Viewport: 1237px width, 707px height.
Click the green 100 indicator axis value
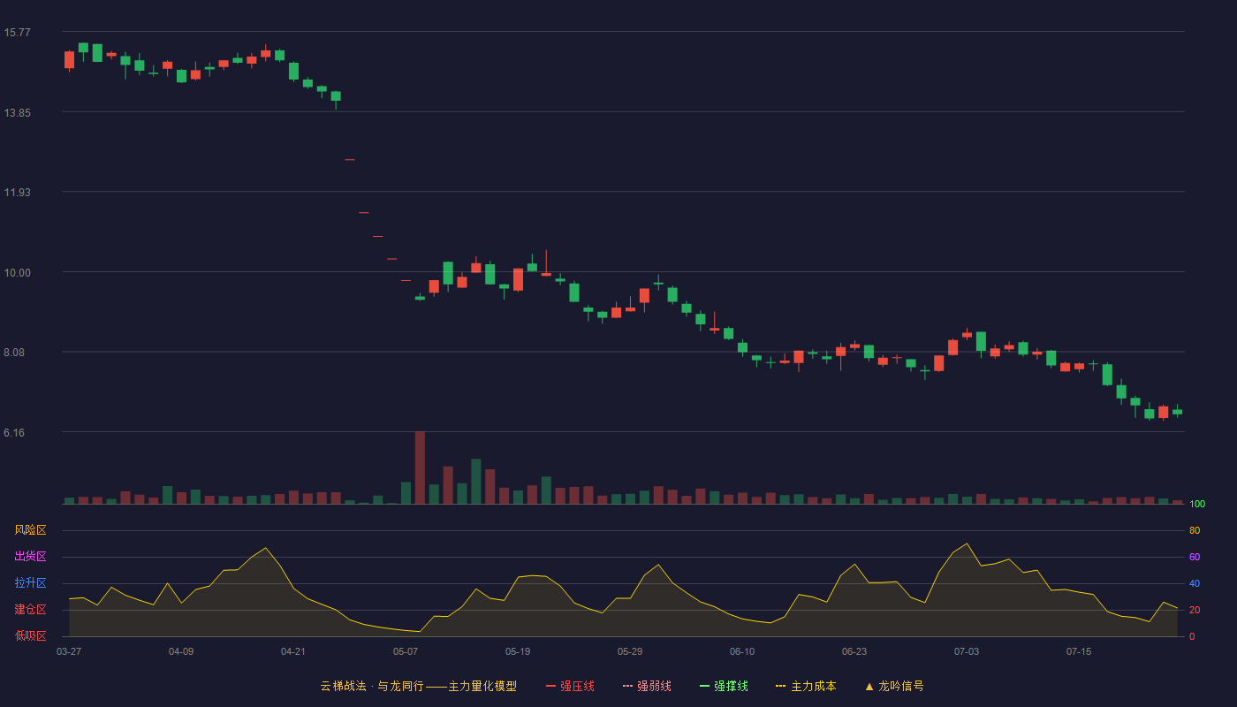pyautogui.click(x=1197, y=505)
